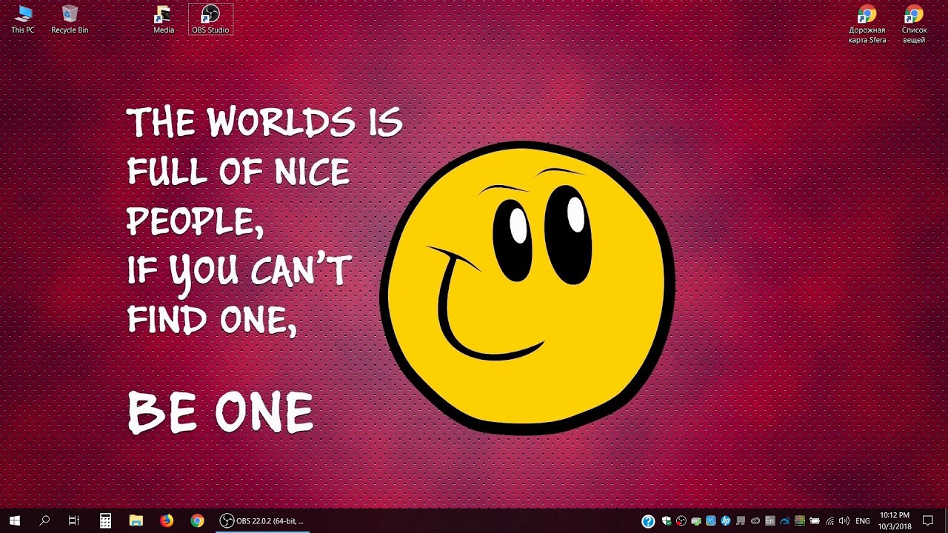Open the battery status tray icon

coord(815,521)
